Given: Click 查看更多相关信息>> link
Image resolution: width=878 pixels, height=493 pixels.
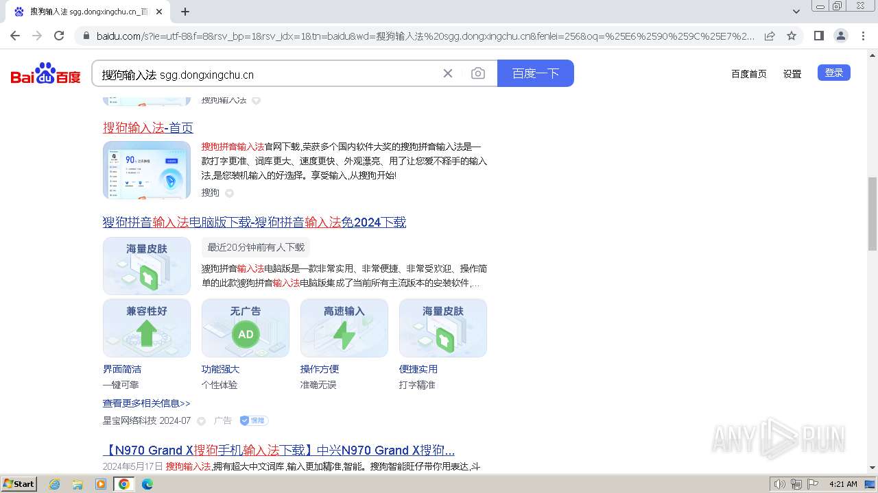Looking at the screenshot, I should point(147,403).
